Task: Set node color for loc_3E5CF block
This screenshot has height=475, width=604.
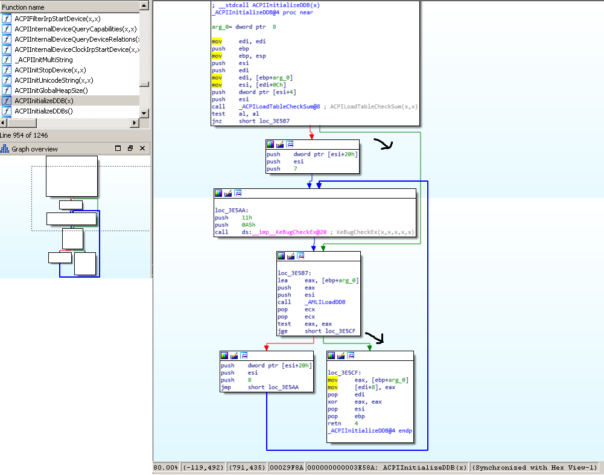Action: 331,355
